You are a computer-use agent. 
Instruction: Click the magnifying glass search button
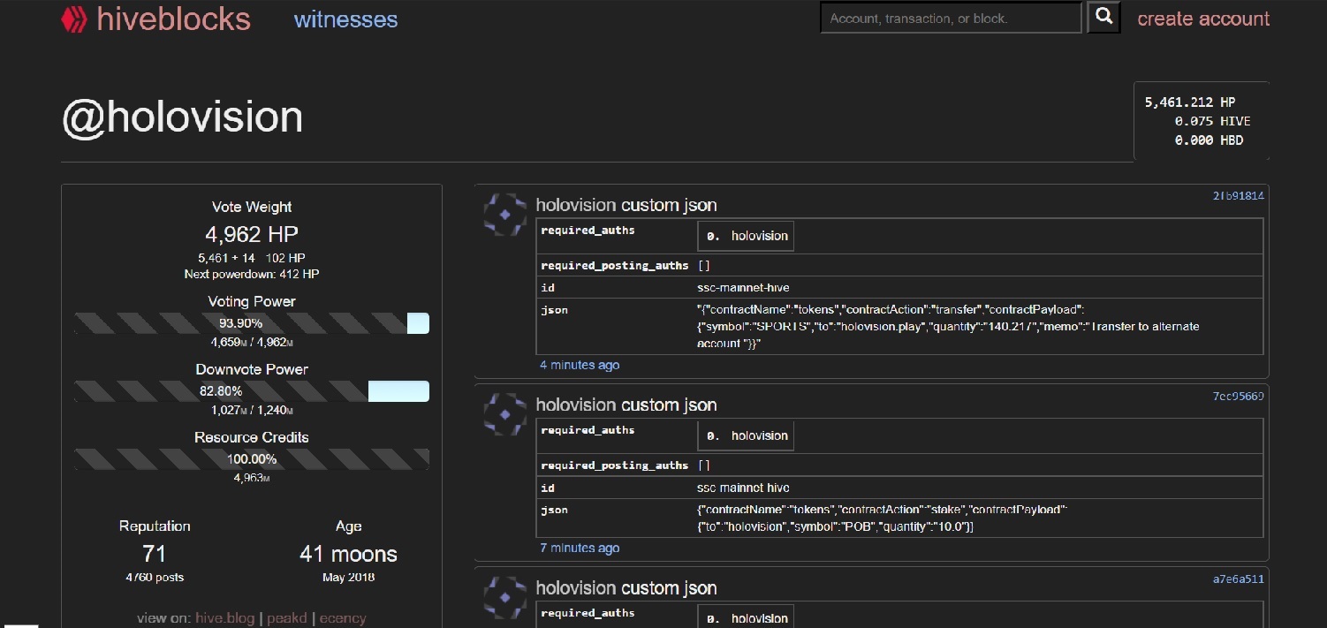(x=1103, y=17)
